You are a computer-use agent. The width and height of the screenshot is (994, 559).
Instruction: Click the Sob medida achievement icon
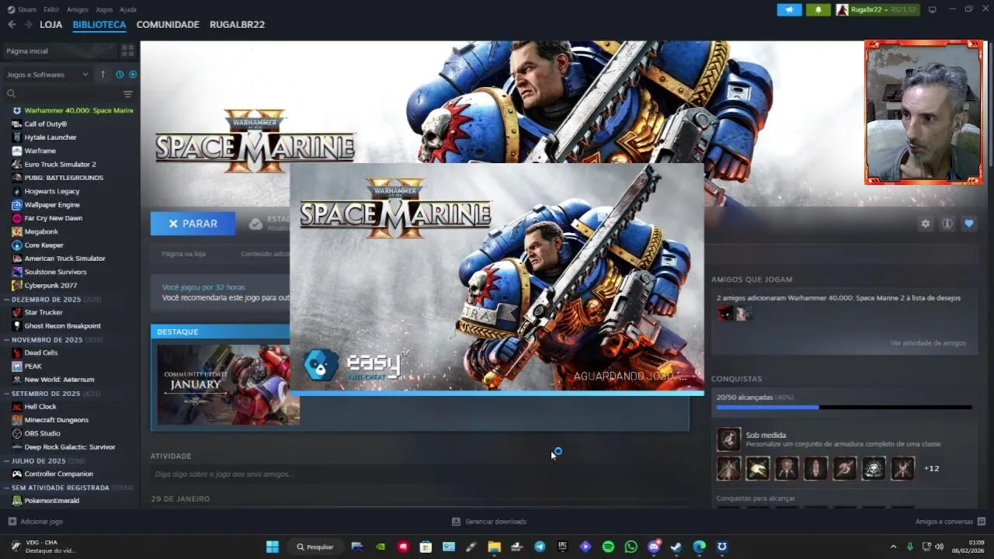(x=728, y=439)
